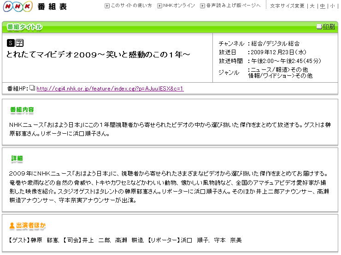Click the 出演者ほか section heading
This screenshot has height=255, width=341.
pos(31,226)
